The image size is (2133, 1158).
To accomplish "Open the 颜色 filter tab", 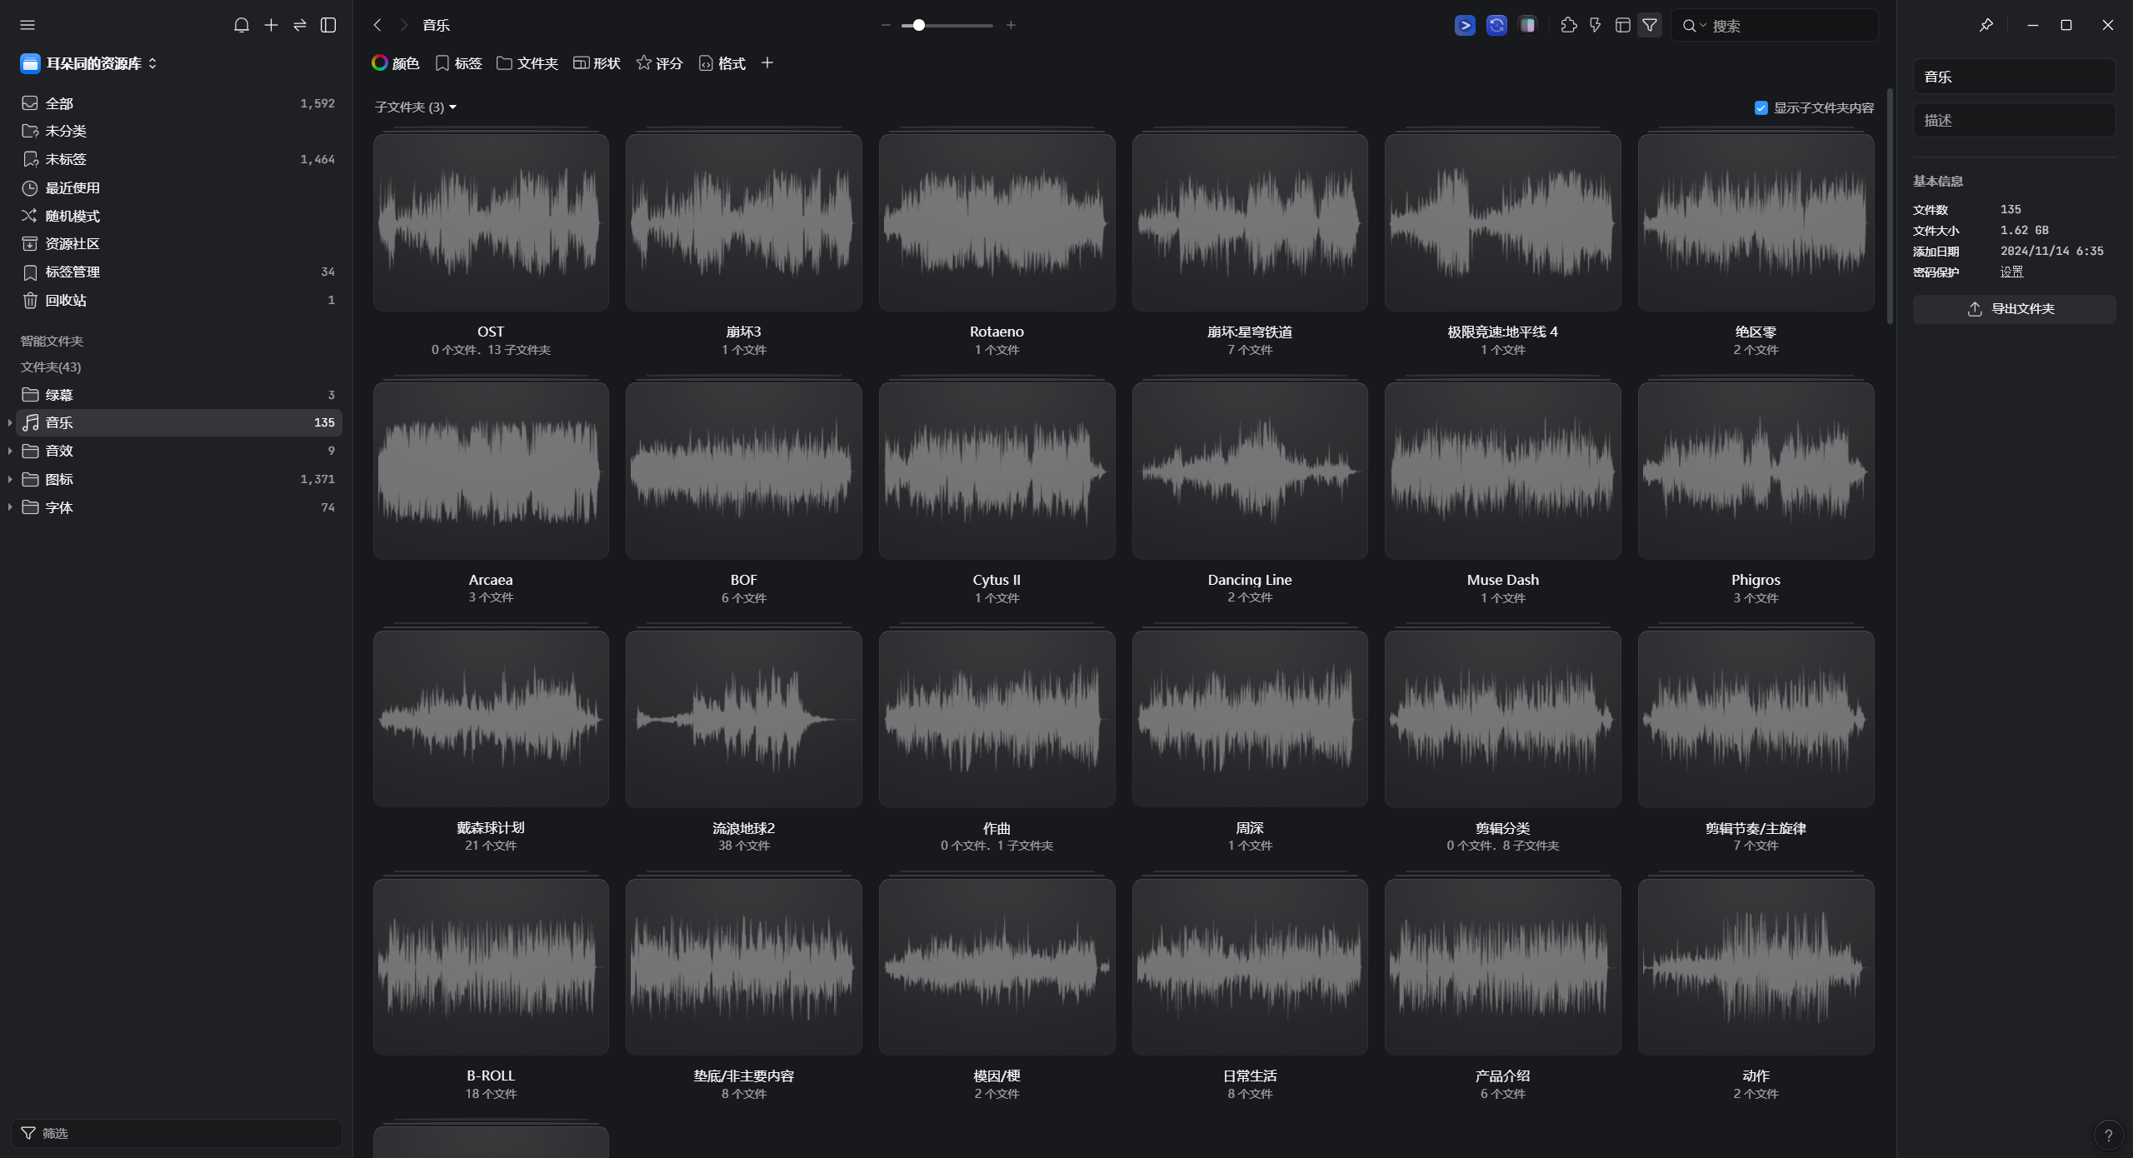I will coord(395,63).
